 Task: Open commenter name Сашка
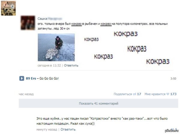(x=42, y=19)
